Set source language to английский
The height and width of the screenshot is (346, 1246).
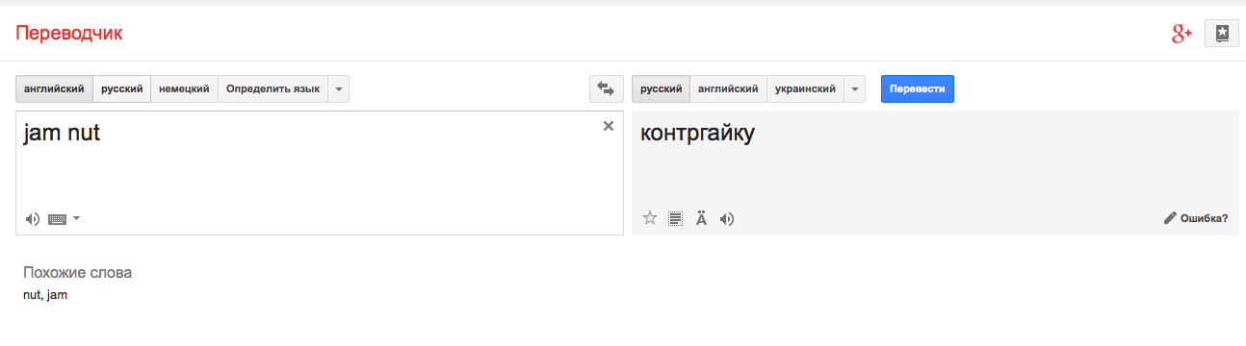pyautogui.click(x=54, y=88)
